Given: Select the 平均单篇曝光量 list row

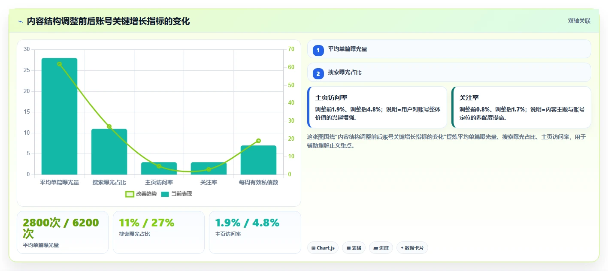Looking at the screenshot, I should pos(449,49).
